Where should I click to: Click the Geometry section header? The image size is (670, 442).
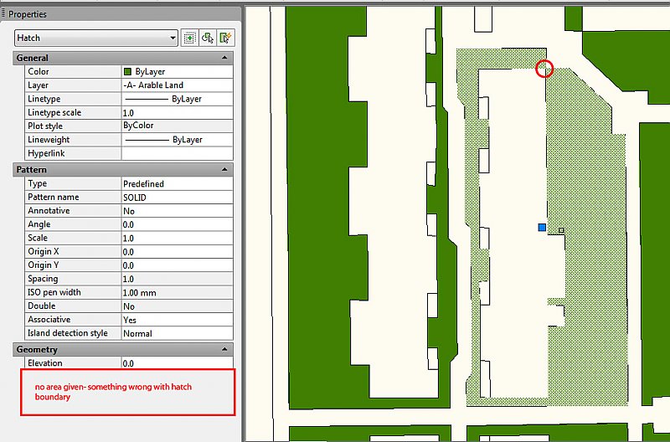point(123,349)
